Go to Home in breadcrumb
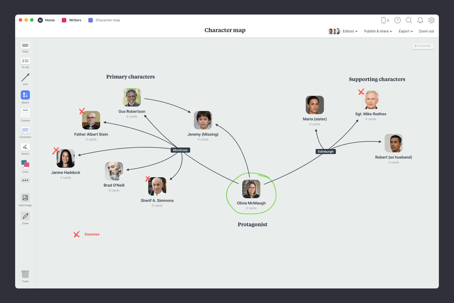This screenshot has height=303, width=454. 50,20
